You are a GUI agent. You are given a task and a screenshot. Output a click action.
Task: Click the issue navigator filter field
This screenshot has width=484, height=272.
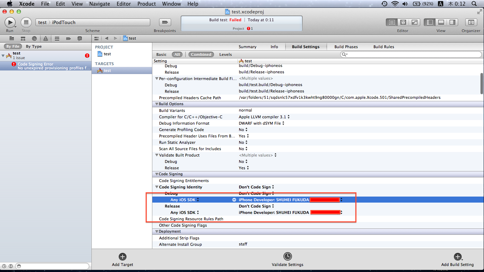click(52, 266)
